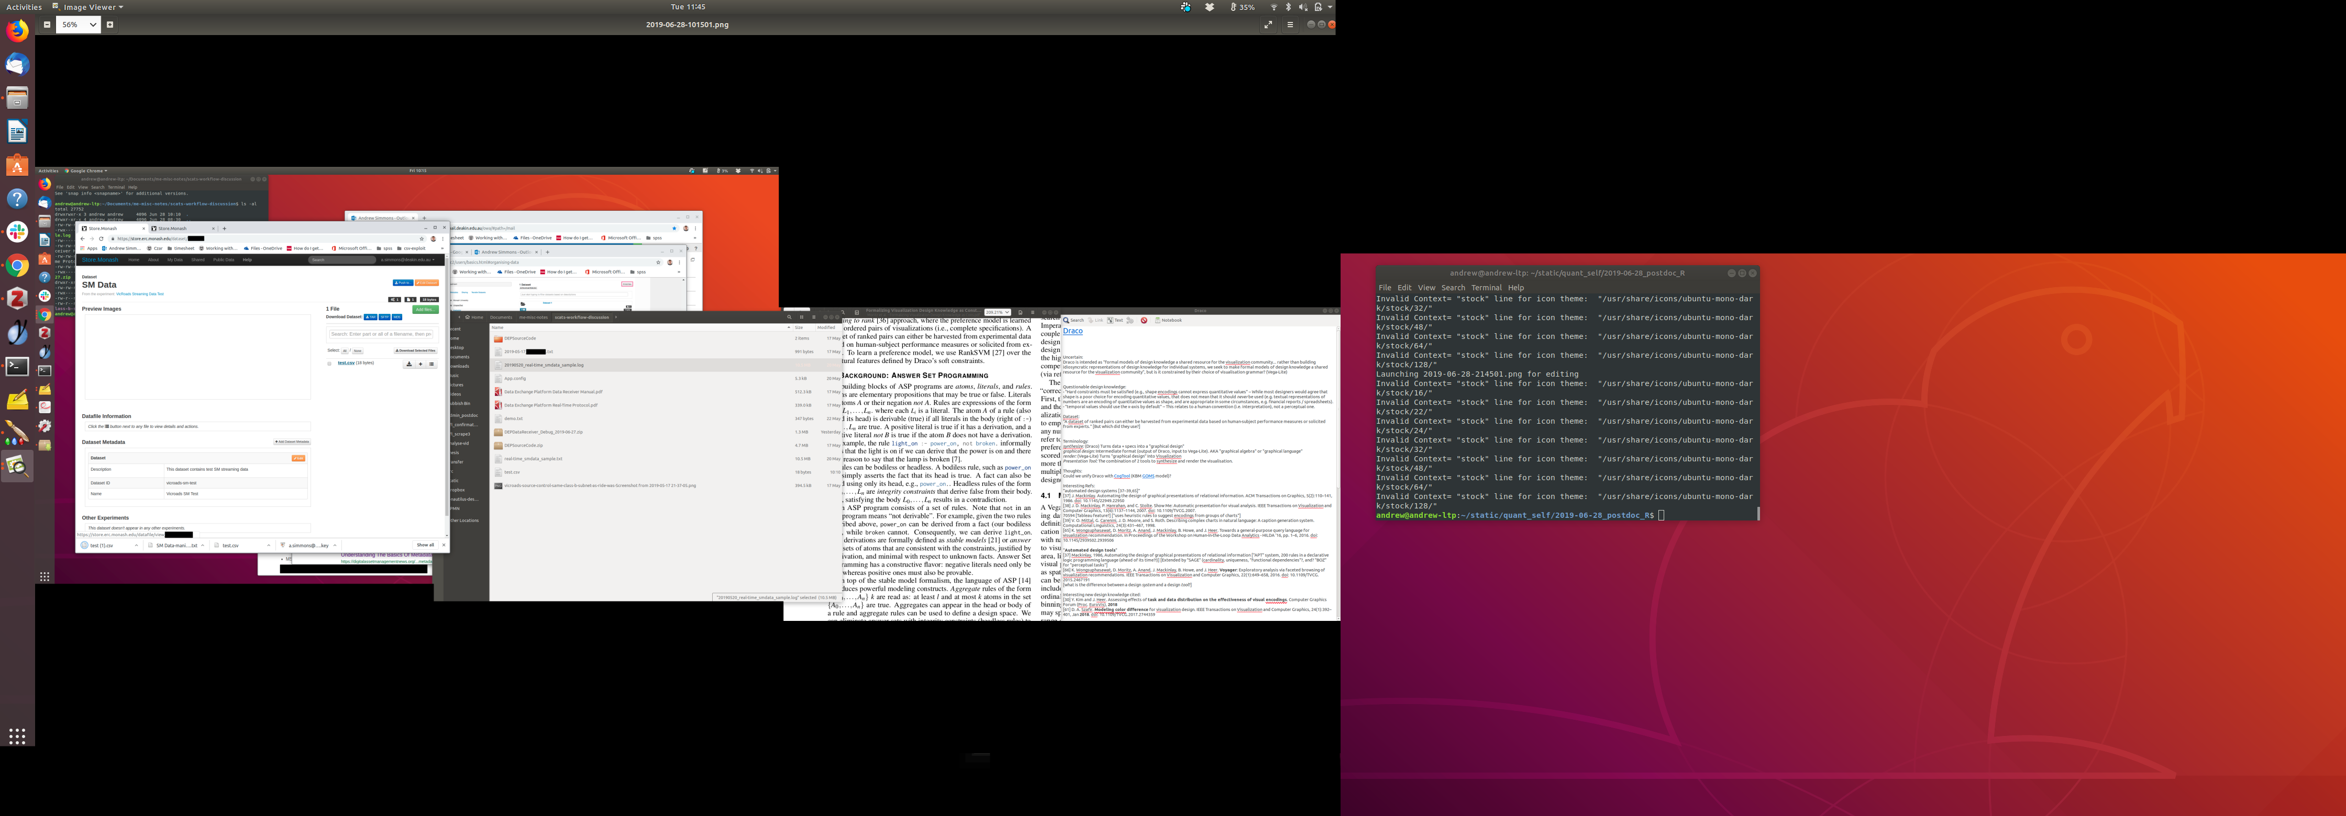2346x816 pixels.
Task: Open Ubuntu Software from the dock
Action: coord(17,165)
